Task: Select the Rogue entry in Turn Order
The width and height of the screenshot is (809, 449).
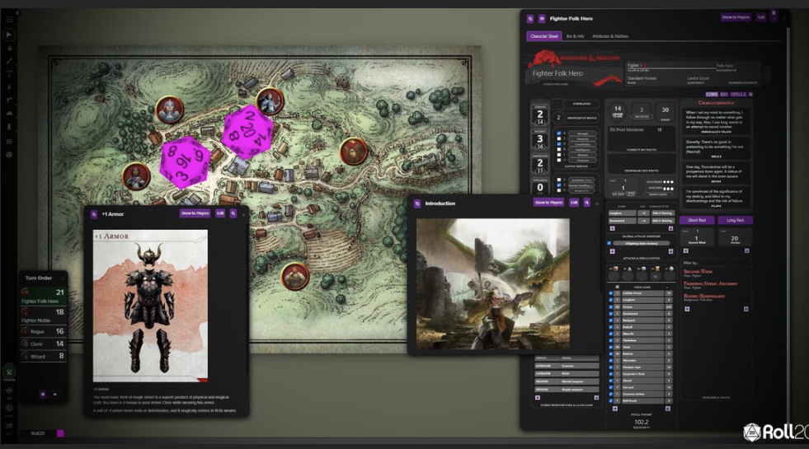Action: (44, 331)
